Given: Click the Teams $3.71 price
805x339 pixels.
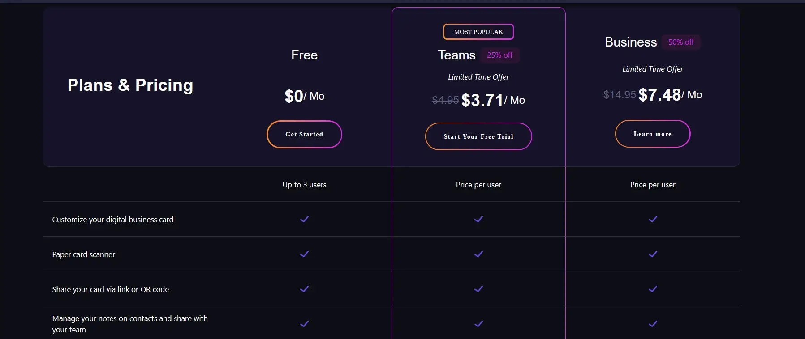Looking at the screenshot, I should [x=482, y=100].
